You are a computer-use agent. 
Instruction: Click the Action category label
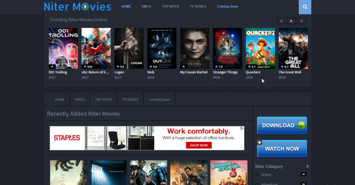266,175
